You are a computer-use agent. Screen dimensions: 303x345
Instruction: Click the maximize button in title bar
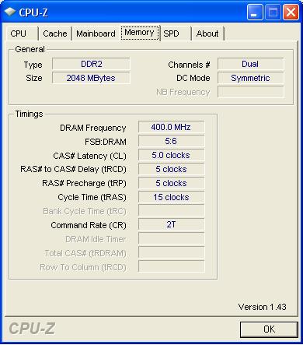(x=273, y=12)
